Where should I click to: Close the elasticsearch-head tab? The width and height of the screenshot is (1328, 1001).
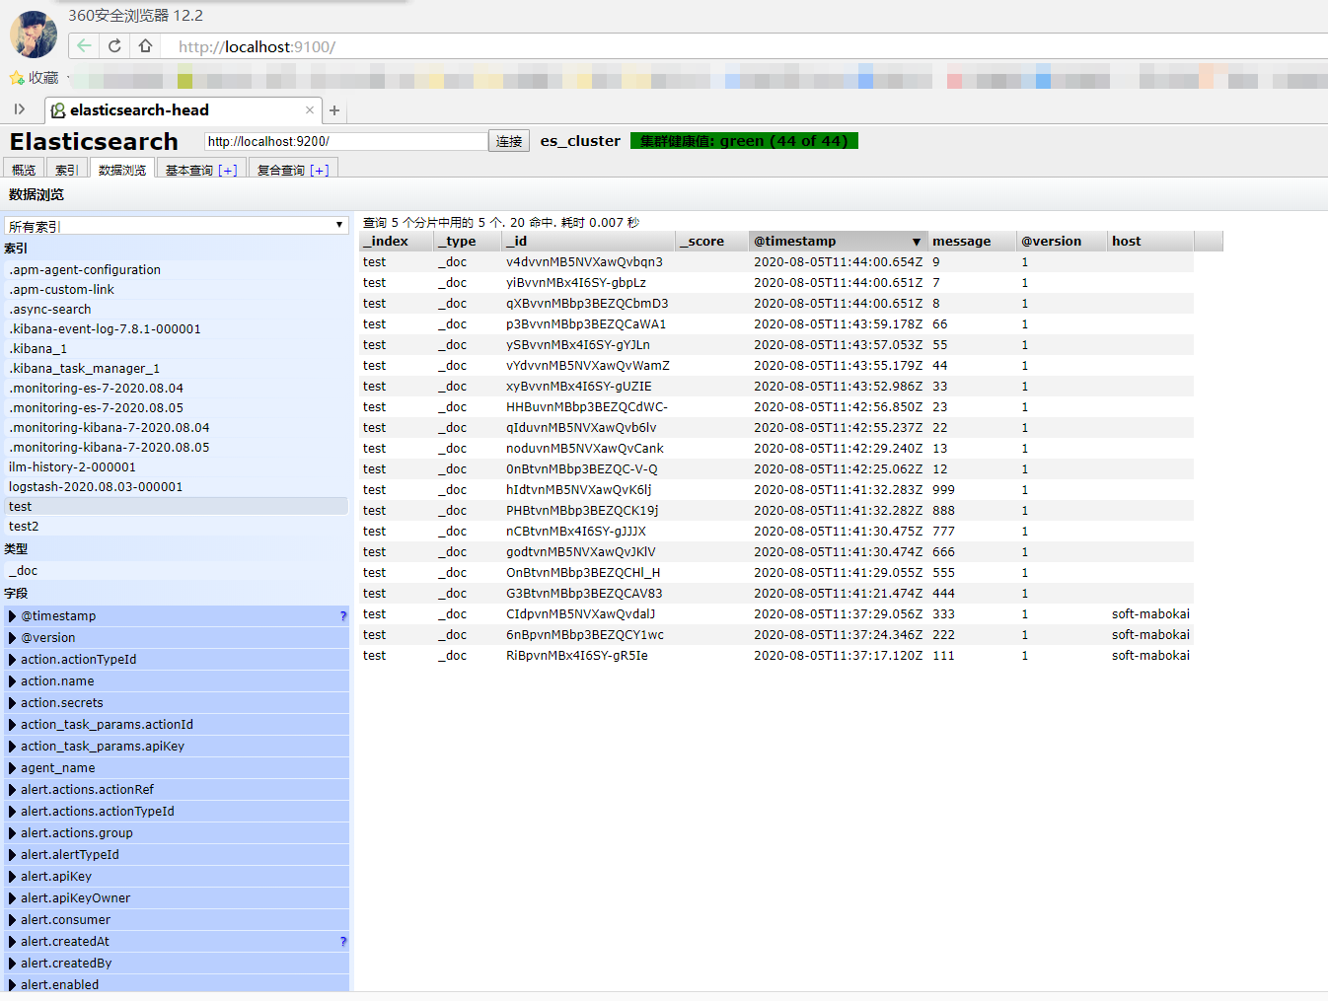310,110
